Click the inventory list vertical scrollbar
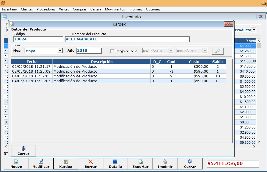Viewport: 267px width, 172px height. (x=259, y=93)
